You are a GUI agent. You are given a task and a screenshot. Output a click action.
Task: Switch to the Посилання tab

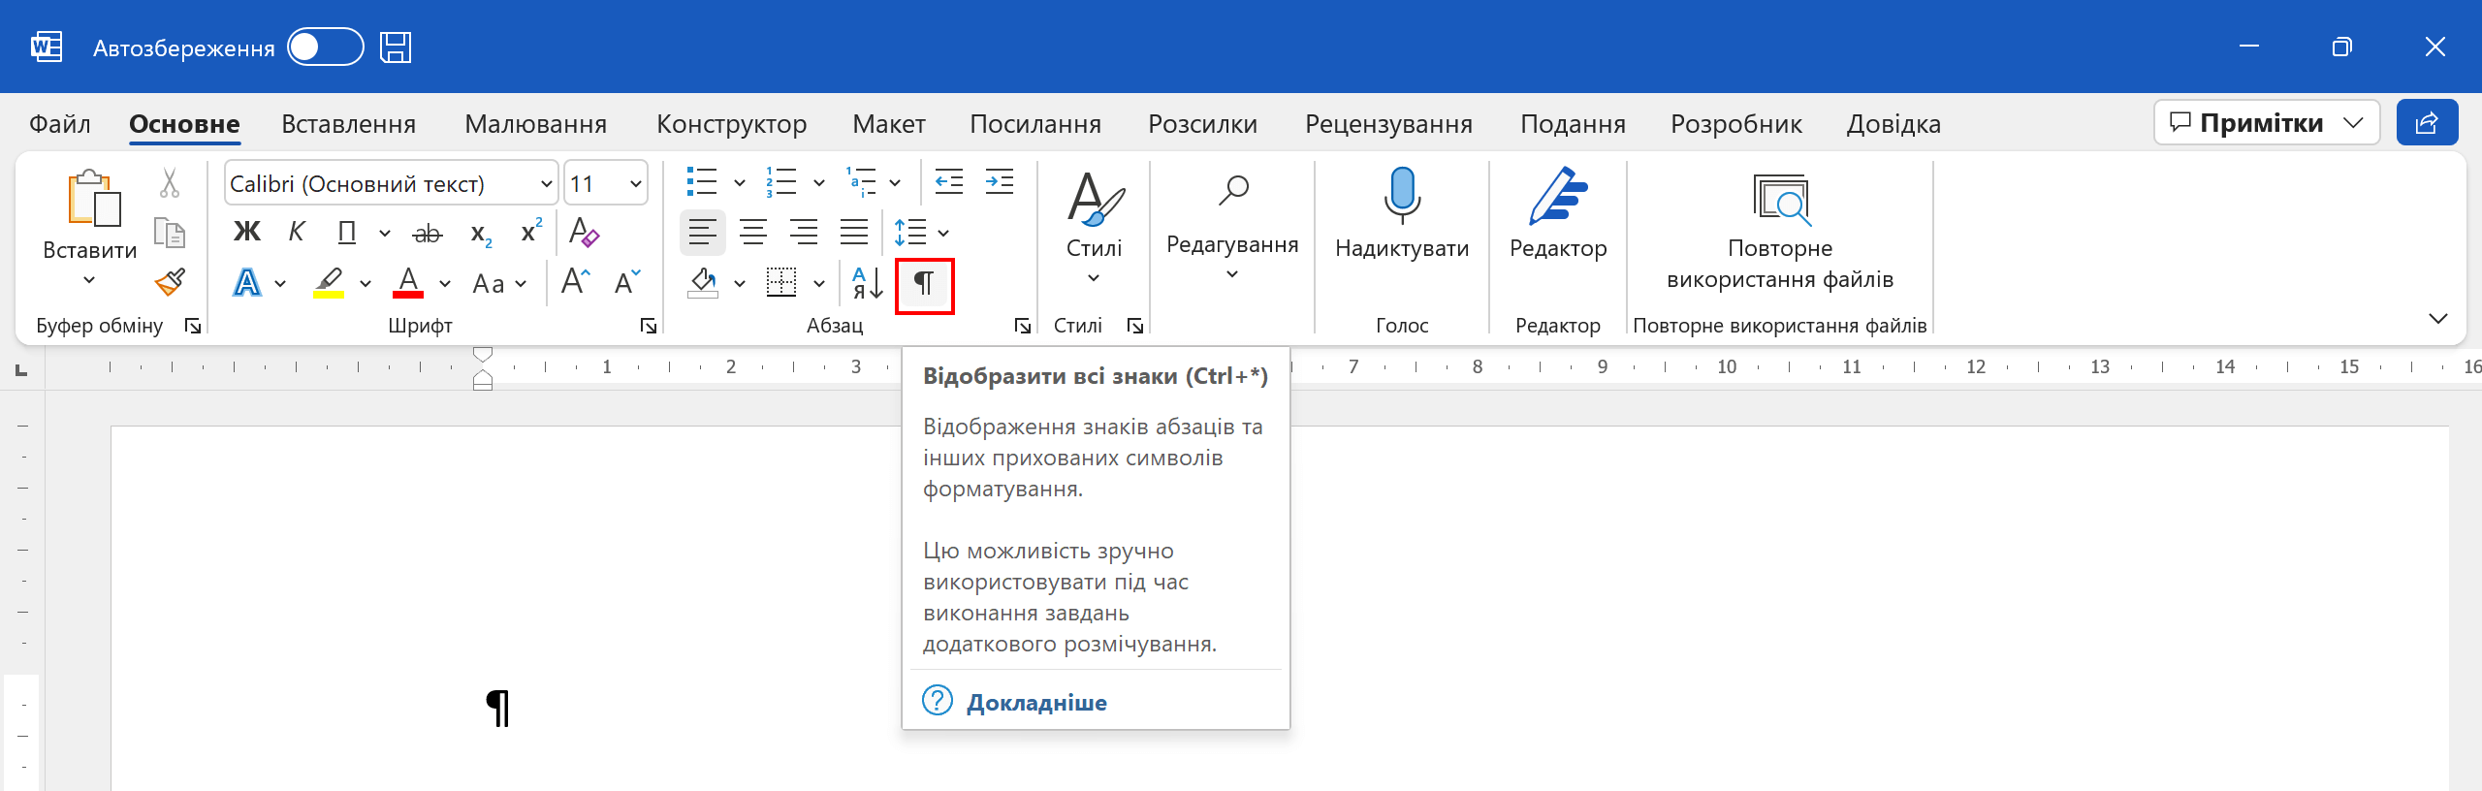pos(1035,124)
